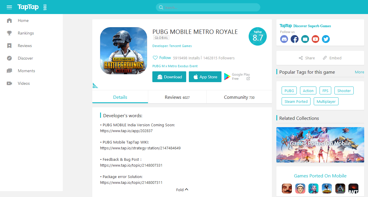The height and width of the screenshot is (197, 368).
Task: Select the Action tag
Action: point(308,91)
